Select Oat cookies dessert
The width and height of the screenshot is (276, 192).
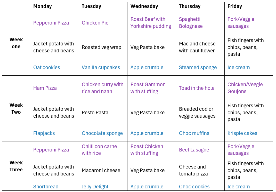pos(47,67)
